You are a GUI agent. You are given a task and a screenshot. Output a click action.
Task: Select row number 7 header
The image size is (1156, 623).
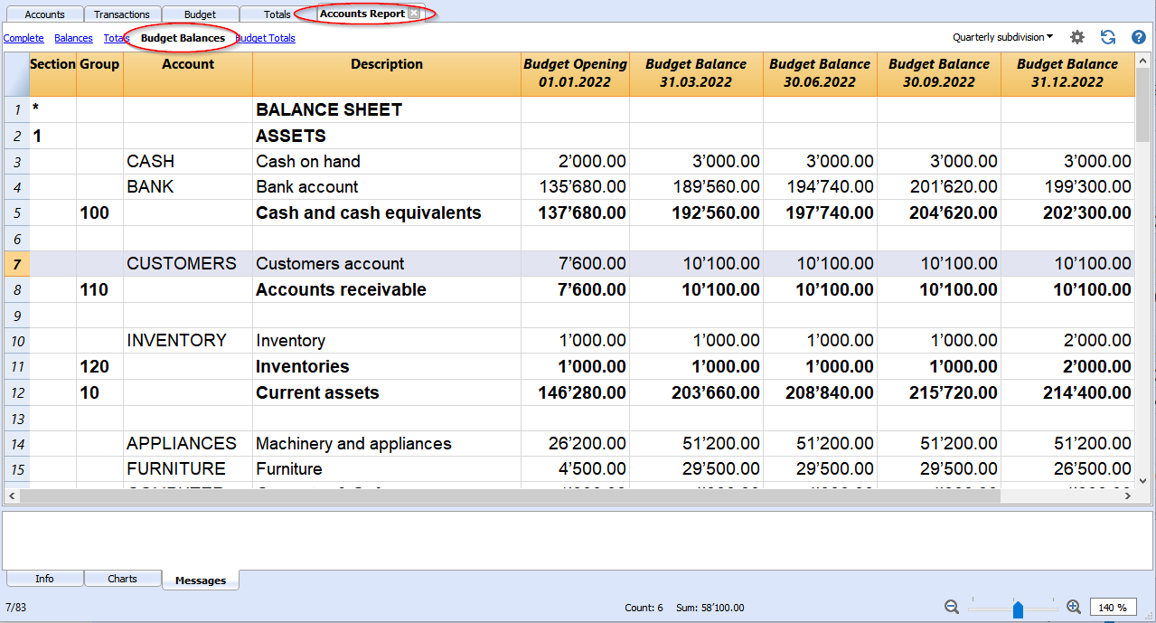point(17,264)
